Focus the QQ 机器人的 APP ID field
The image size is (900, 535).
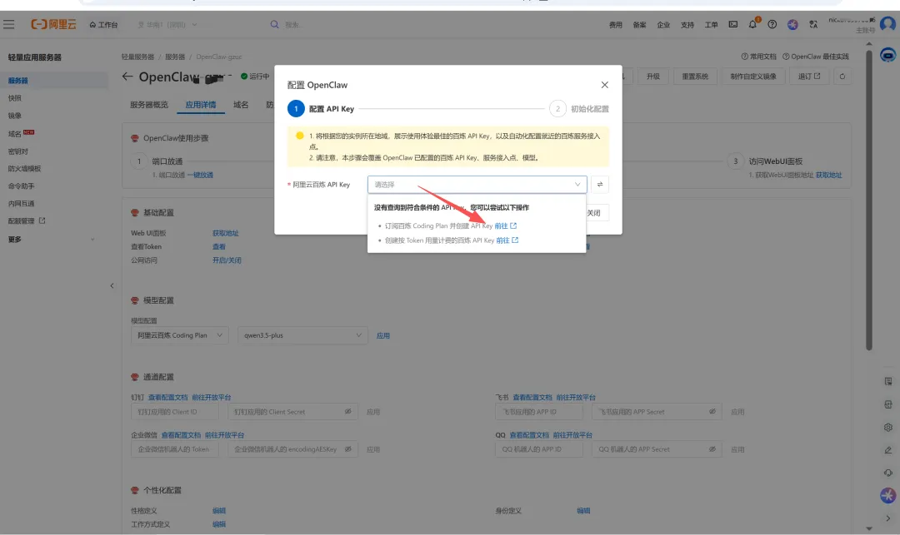539,449
